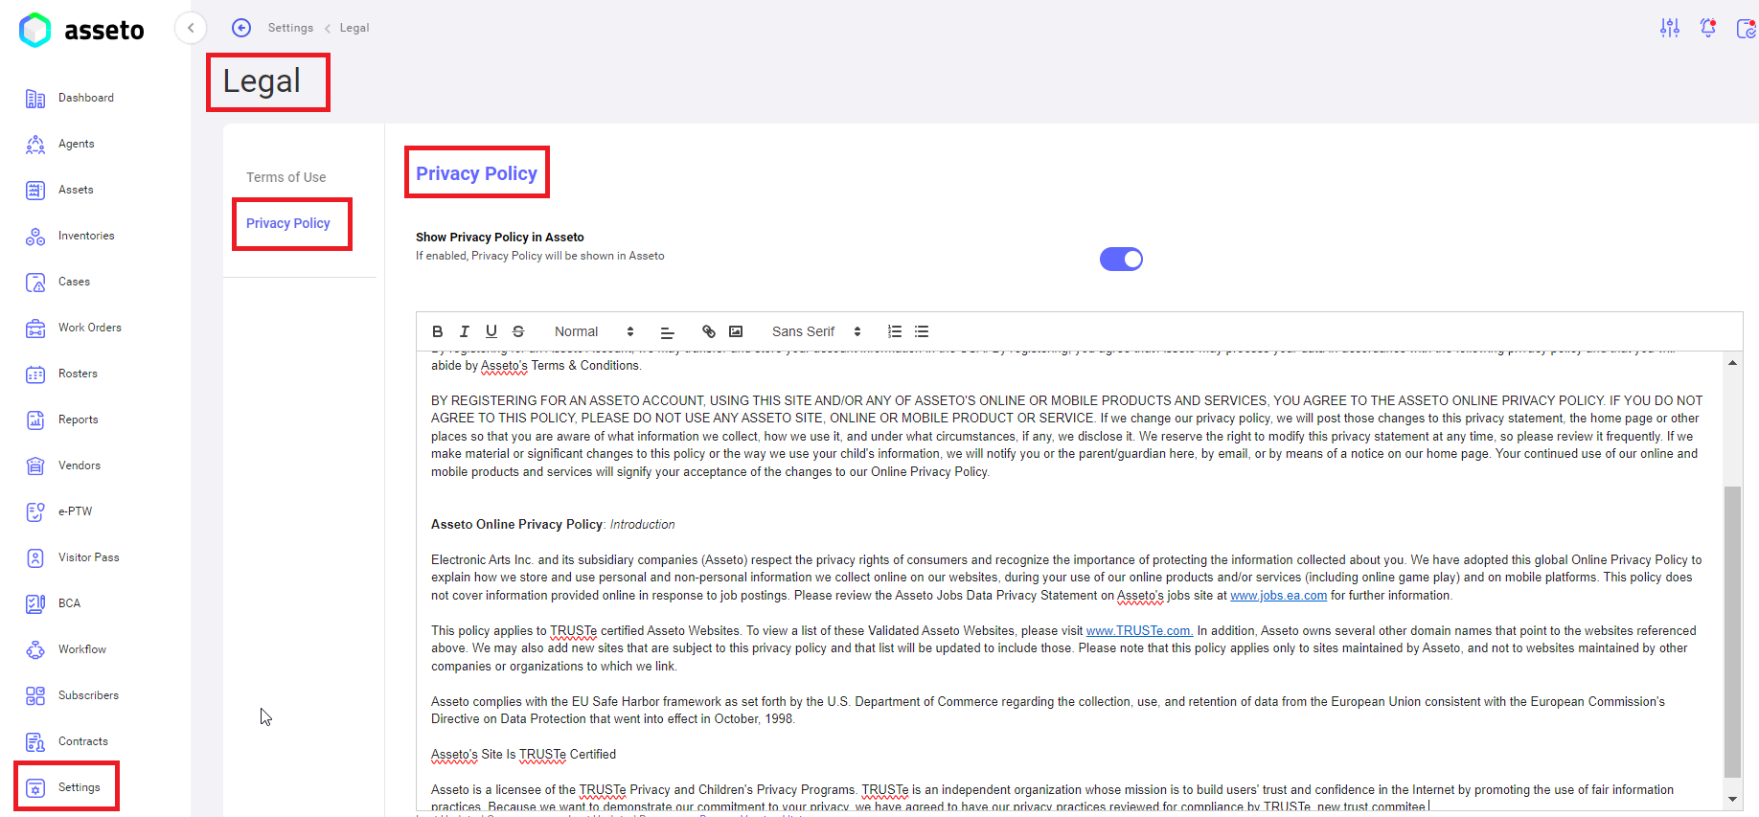1759x817 pixels.
Task: Insert a numbered list
Action: click(895, 331)
